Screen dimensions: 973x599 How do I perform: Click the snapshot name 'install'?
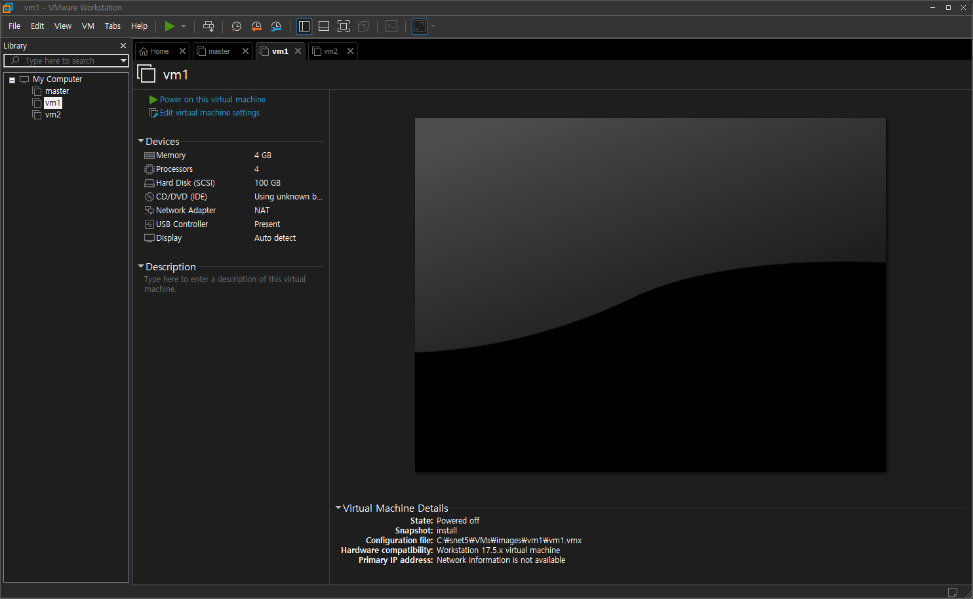pyautogui.click(x=447, y=531)
